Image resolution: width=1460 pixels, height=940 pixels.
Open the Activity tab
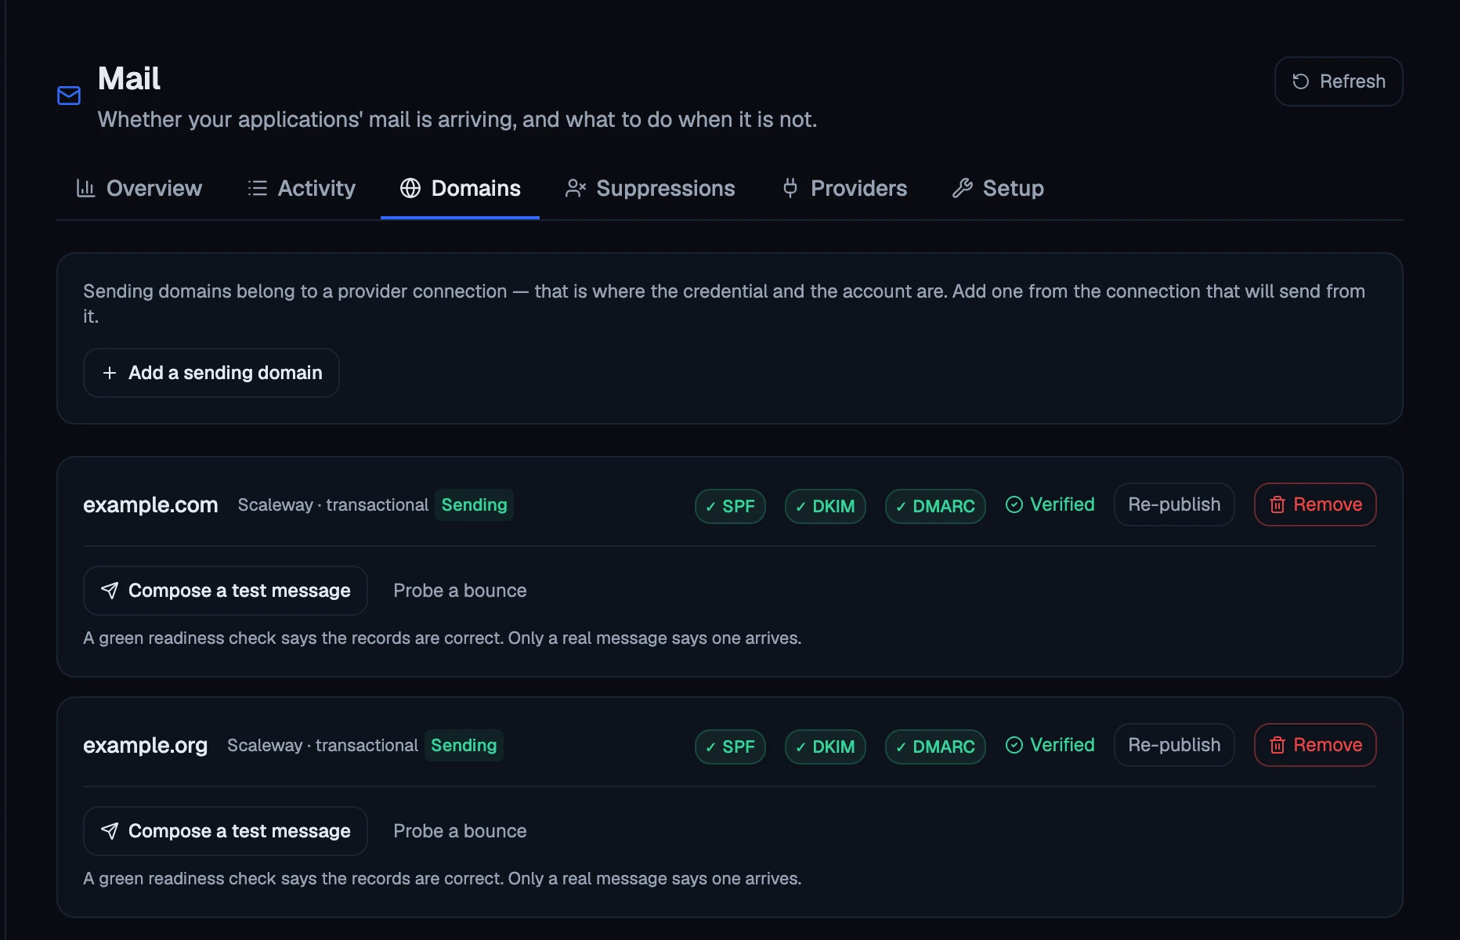click(301, 188)
